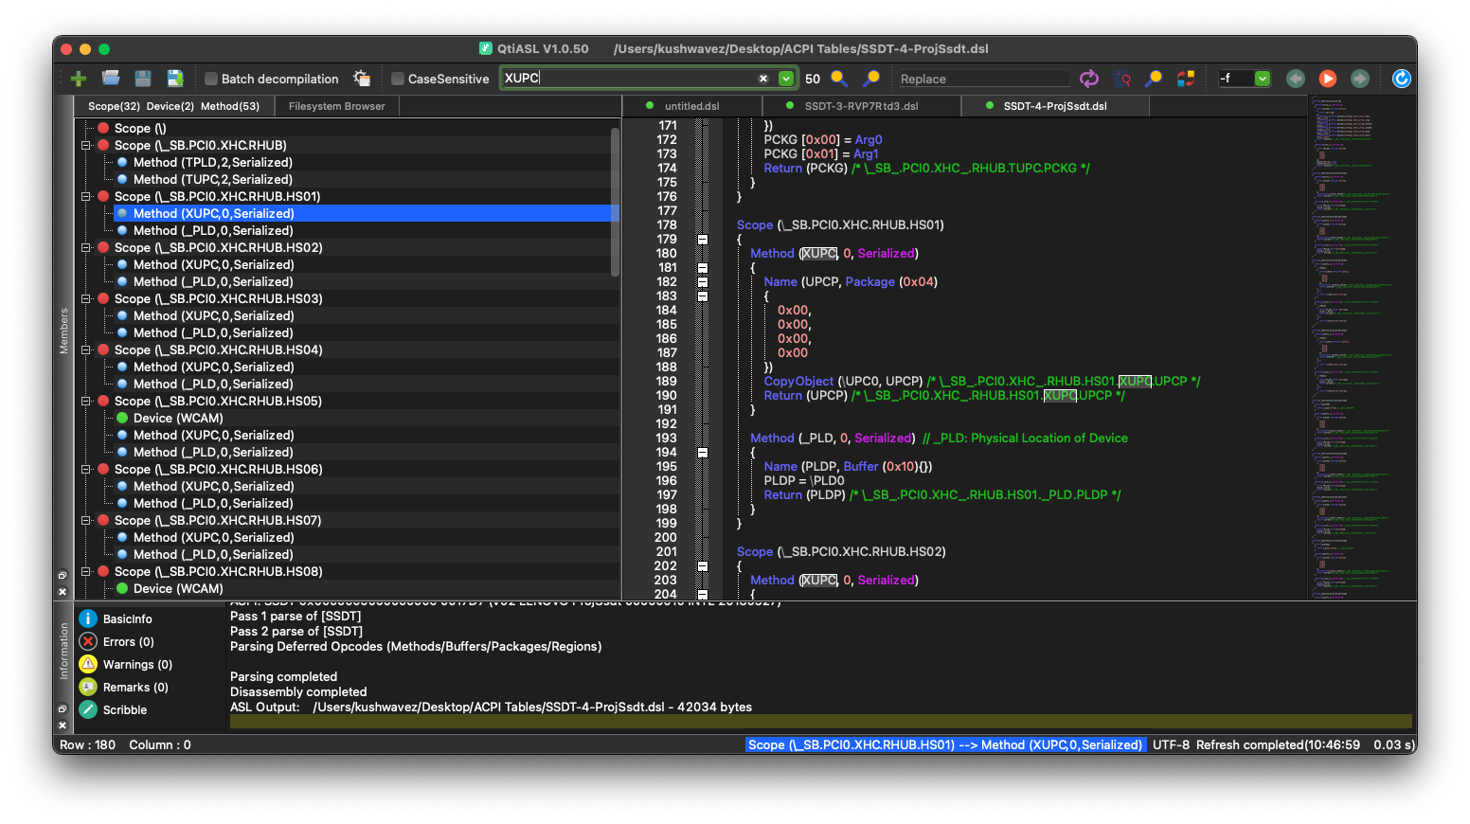Select Method (TUPC,2,Serialized) in tree
The image size is (1470, 824).
[213, 179]
